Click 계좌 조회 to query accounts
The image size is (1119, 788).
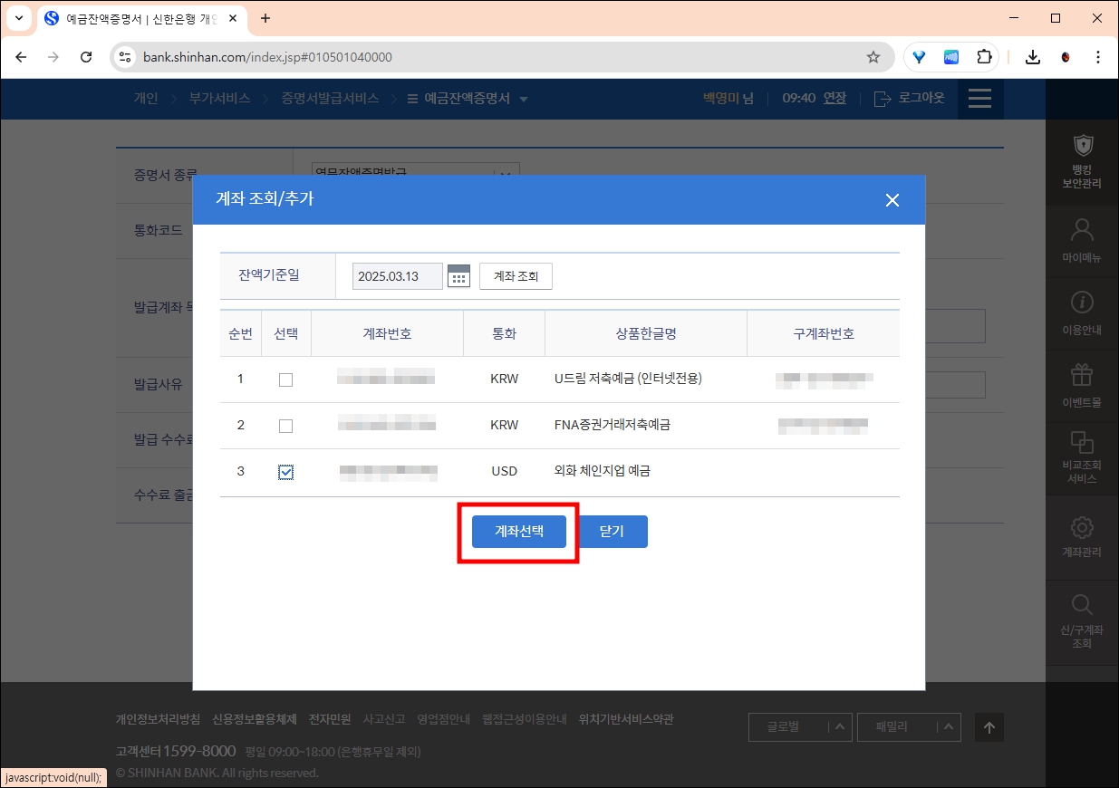click(516, 276)
